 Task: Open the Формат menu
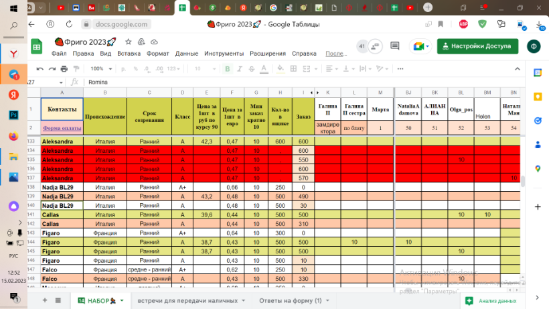[157, 53]
